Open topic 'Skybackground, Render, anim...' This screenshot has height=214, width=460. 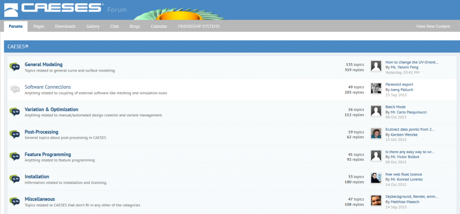412,197
